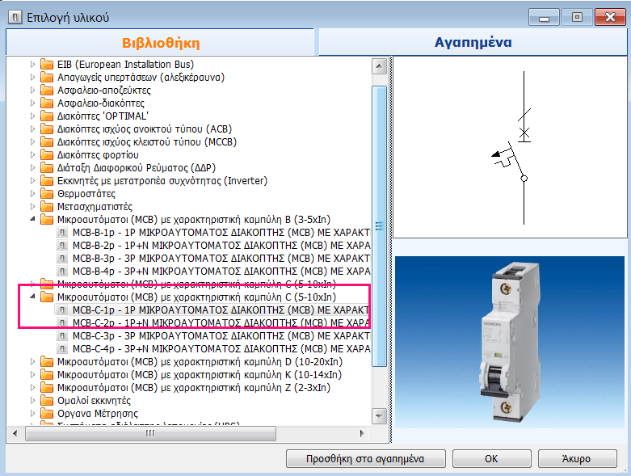Expand the Διακόπτες 'OPTIMAL' folder
Viewport: 631px width, 476px height.
point(33,116)
